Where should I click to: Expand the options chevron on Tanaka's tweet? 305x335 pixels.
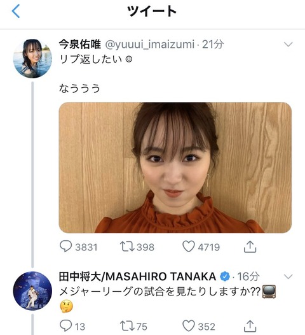tap(288, 276)
